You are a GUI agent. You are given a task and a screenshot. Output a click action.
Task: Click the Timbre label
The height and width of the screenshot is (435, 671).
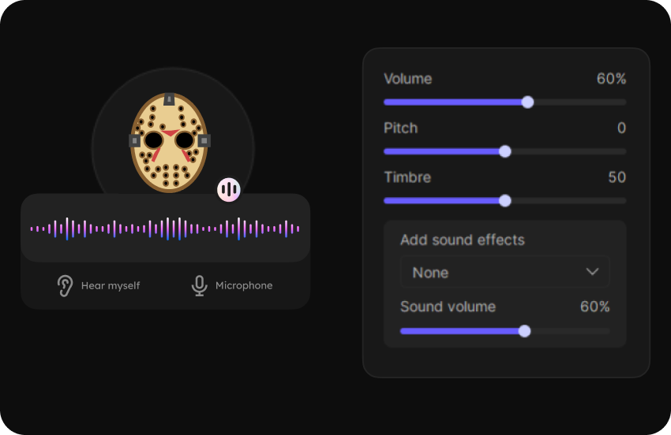pyautogui.click(x=407, y=177)
